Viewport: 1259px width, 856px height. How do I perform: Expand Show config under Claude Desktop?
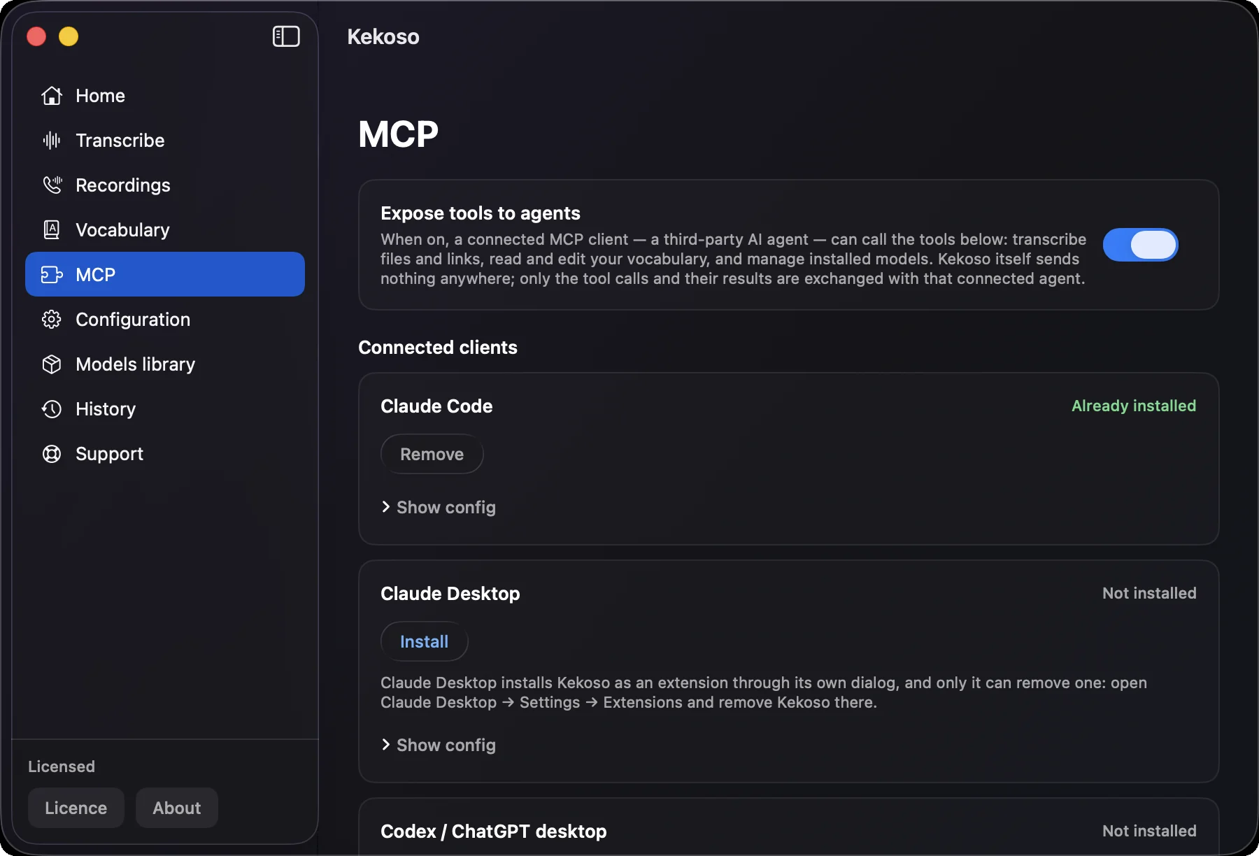tap(439, 745)
